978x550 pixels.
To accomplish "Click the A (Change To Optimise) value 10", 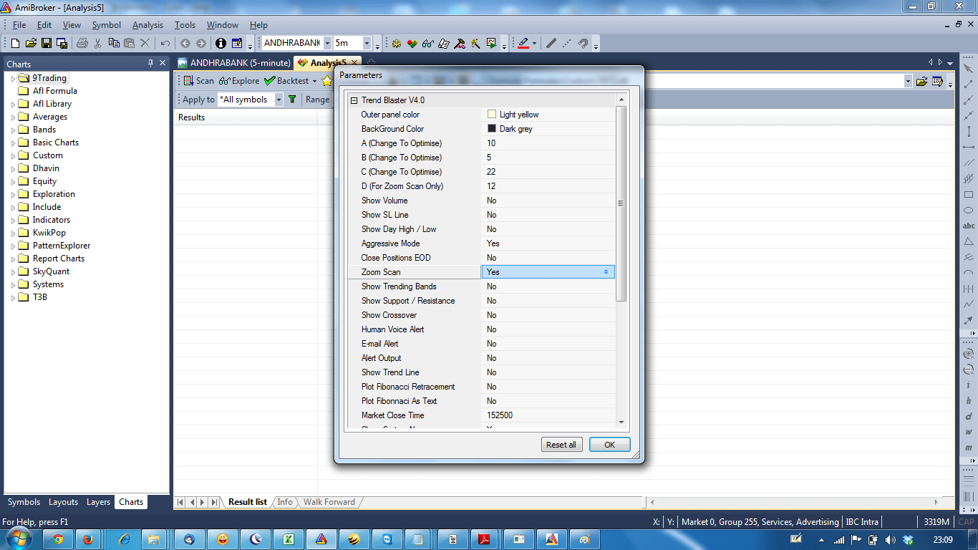I will click(548, 143).
